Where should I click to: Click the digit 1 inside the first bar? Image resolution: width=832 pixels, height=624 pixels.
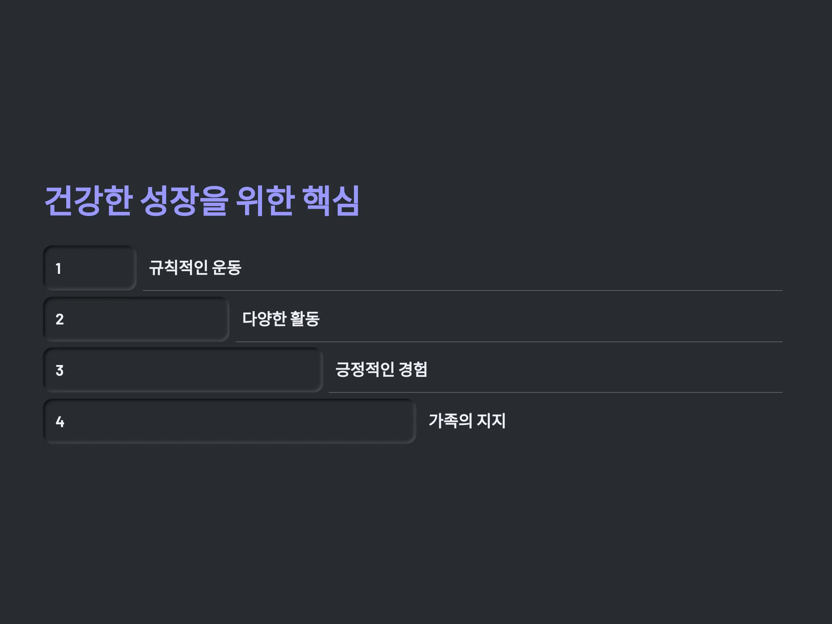58,269
